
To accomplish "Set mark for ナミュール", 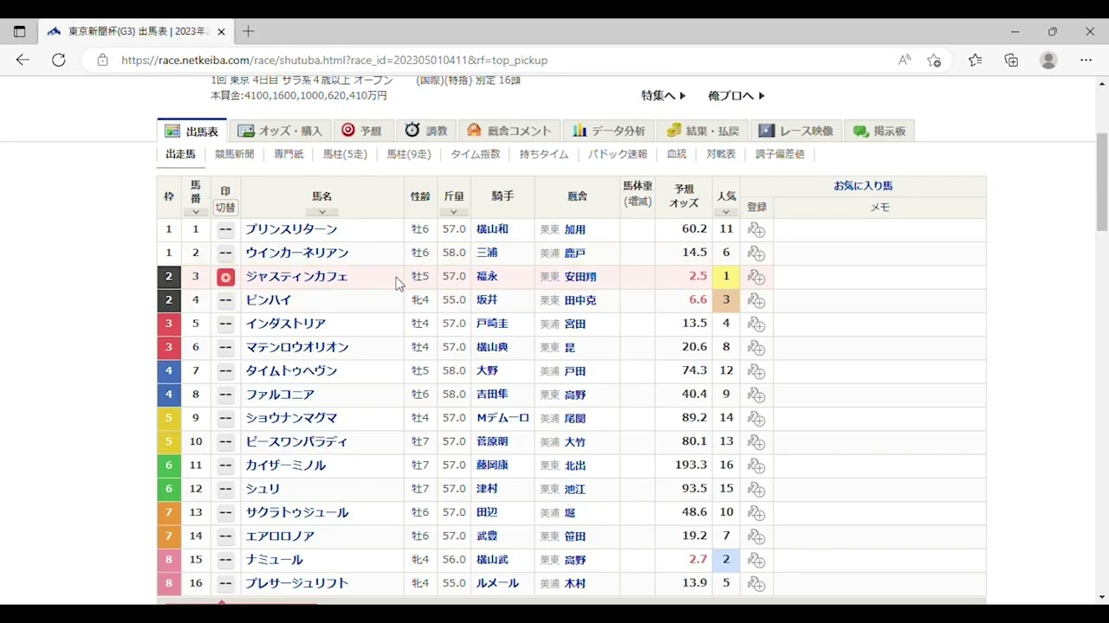I will pyautogui.click(x=225, y=560).
